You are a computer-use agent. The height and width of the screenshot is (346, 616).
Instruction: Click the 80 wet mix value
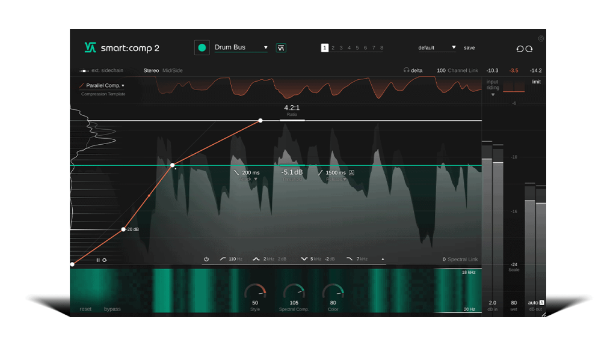coord(514,303)
